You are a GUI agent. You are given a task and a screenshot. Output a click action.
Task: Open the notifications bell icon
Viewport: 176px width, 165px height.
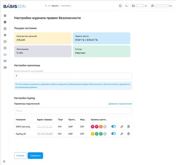pos(120,6)
